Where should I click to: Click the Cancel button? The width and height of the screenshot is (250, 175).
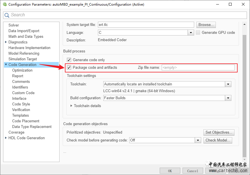pyautogui.click(x=193, y=171)
